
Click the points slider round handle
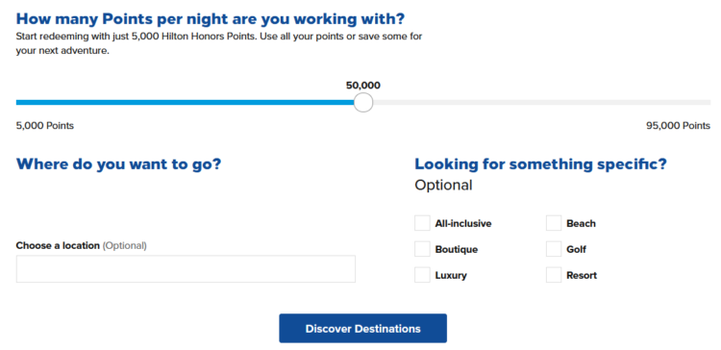363,103
